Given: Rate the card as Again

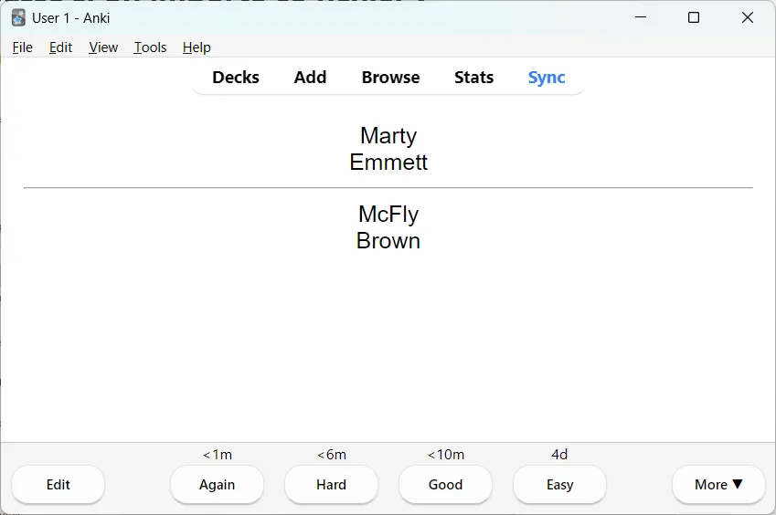Looking at the screenshot, I should [217, 484].
